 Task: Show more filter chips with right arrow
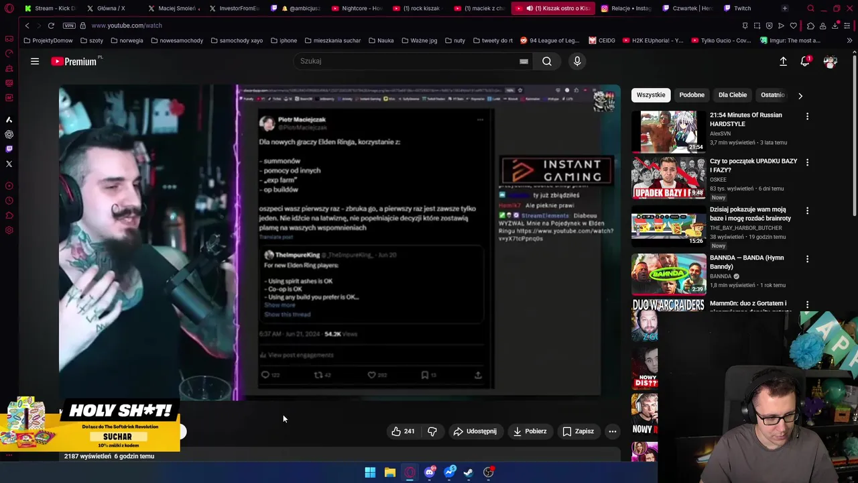800,95
